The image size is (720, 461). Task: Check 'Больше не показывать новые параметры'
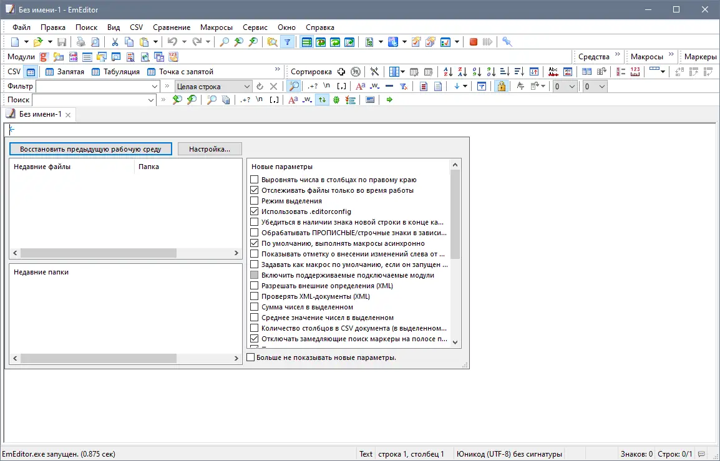pos(251,357)
